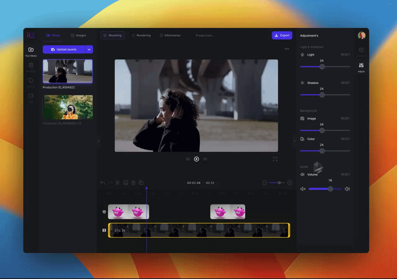The image size is (397, 279).
Task: Duplicate the clip with the copy icon
Action: click(x=141, y=183)
